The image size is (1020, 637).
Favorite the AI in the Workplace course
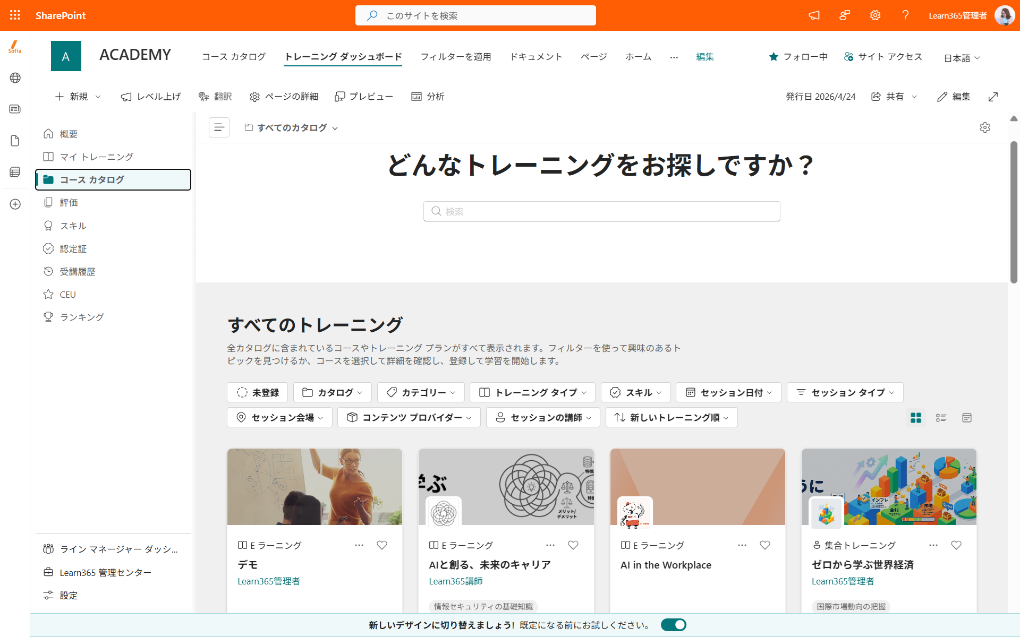click(x=765, y=545)
